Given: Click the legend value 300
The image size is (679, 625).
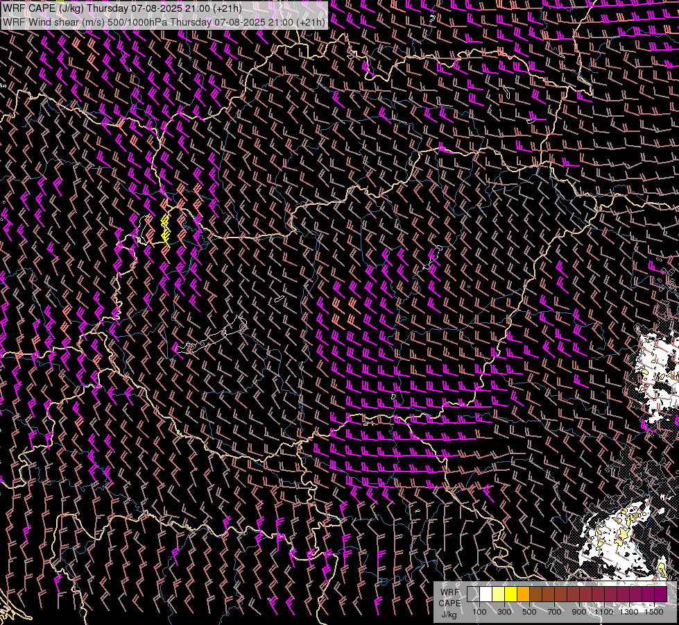Looking at the screenshot, I should pos(504,612).
